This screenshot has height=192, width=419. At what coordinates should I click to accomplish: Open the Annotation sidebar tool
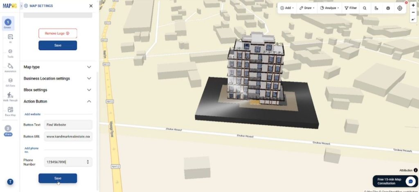pyautogui.click(x=10, y=68)
